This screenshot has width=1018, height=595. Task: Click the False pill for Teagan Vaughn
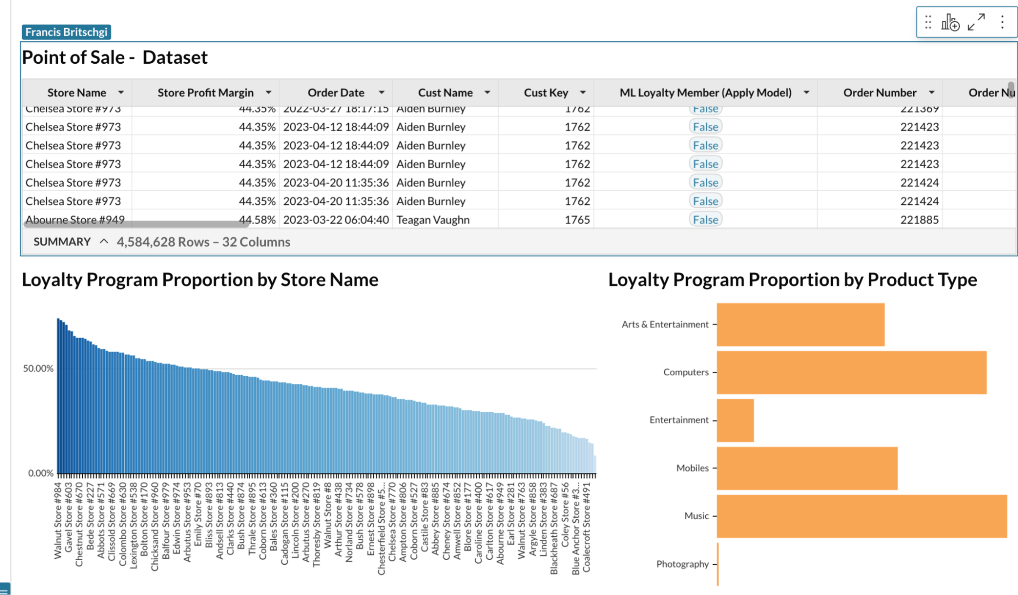(x=705, y=220)
